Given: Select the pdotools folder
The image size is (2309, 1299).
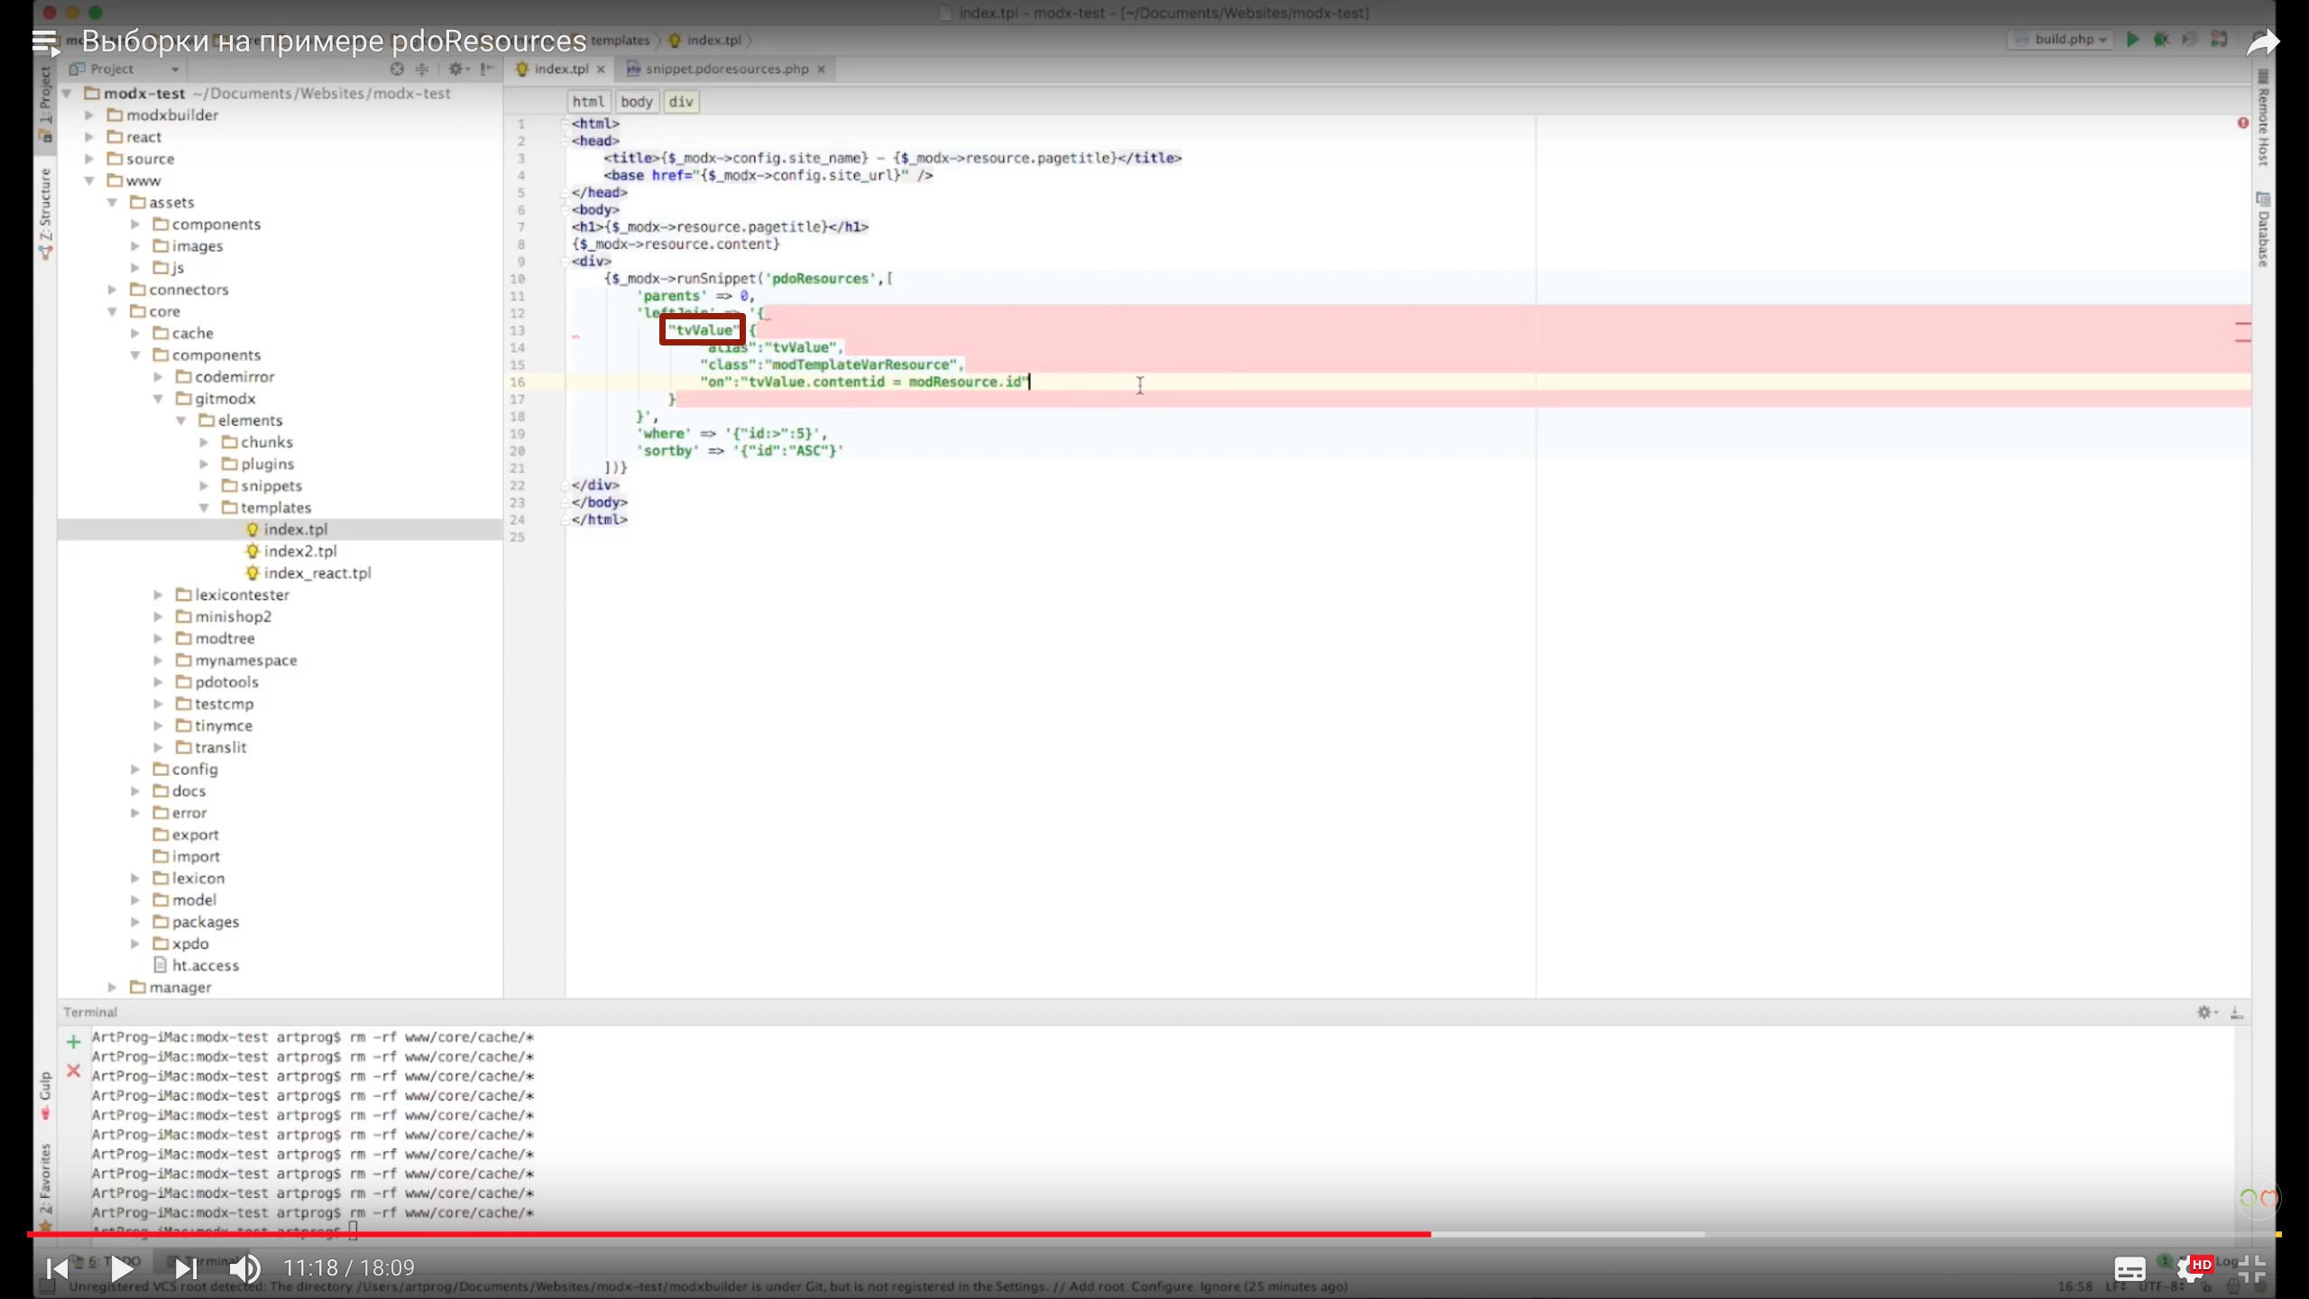Looking at the screenshot, I should pos(226,682).
